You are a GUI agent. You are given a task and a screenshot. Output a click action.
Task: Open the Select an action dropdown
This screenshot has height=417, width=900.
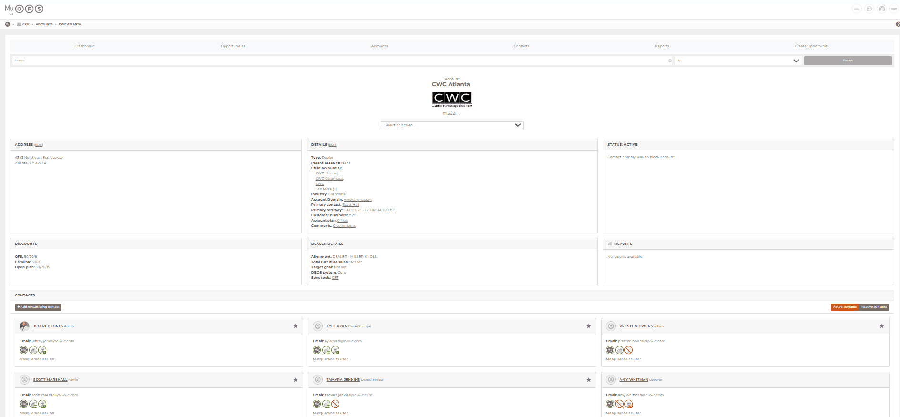(452, 125)
